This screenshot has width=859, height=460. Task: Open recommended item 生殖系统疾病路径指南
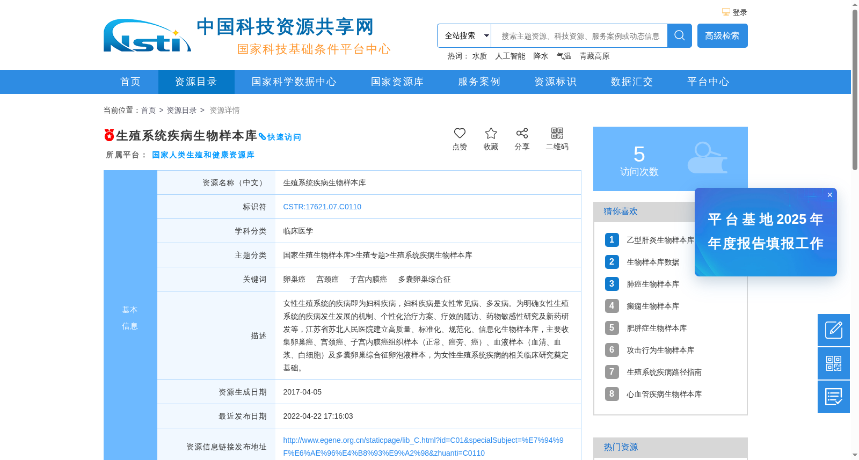(664, 372)
